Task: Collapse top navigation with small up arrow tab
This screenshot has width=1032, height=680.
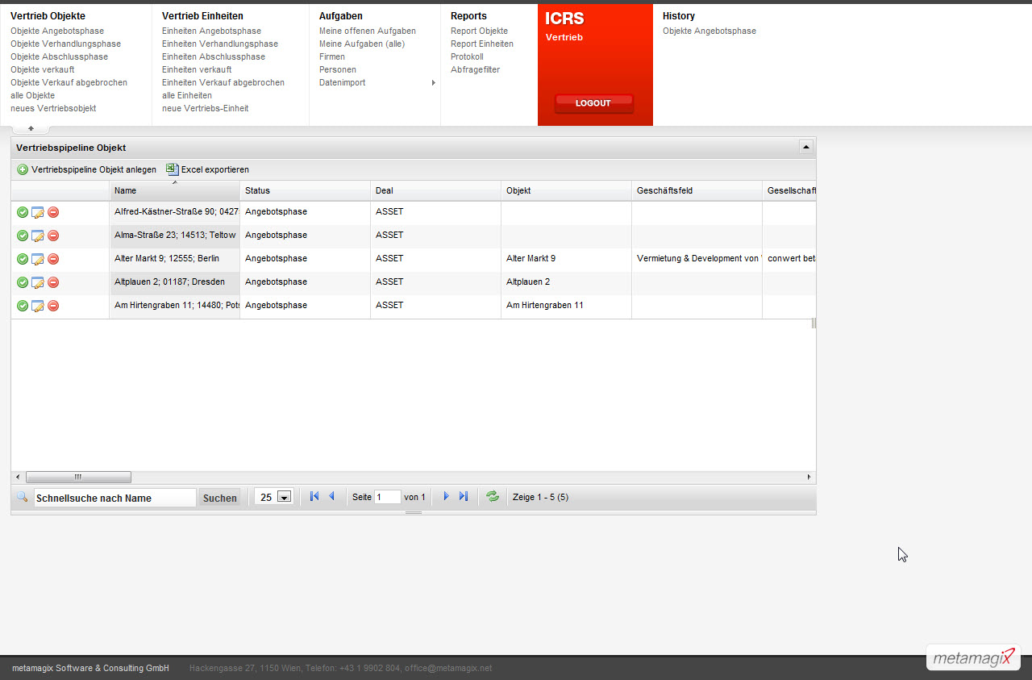Action: (x=31, y=128)
